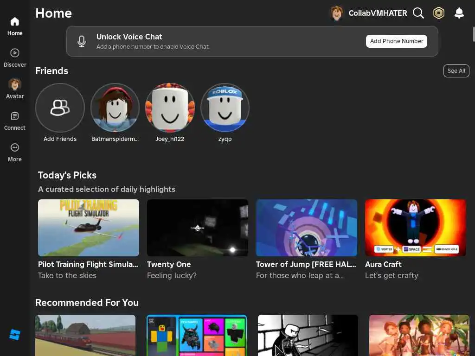Click the Twenty One title text
The height and width of the screenshot is (356, 475).
point(169,264)
